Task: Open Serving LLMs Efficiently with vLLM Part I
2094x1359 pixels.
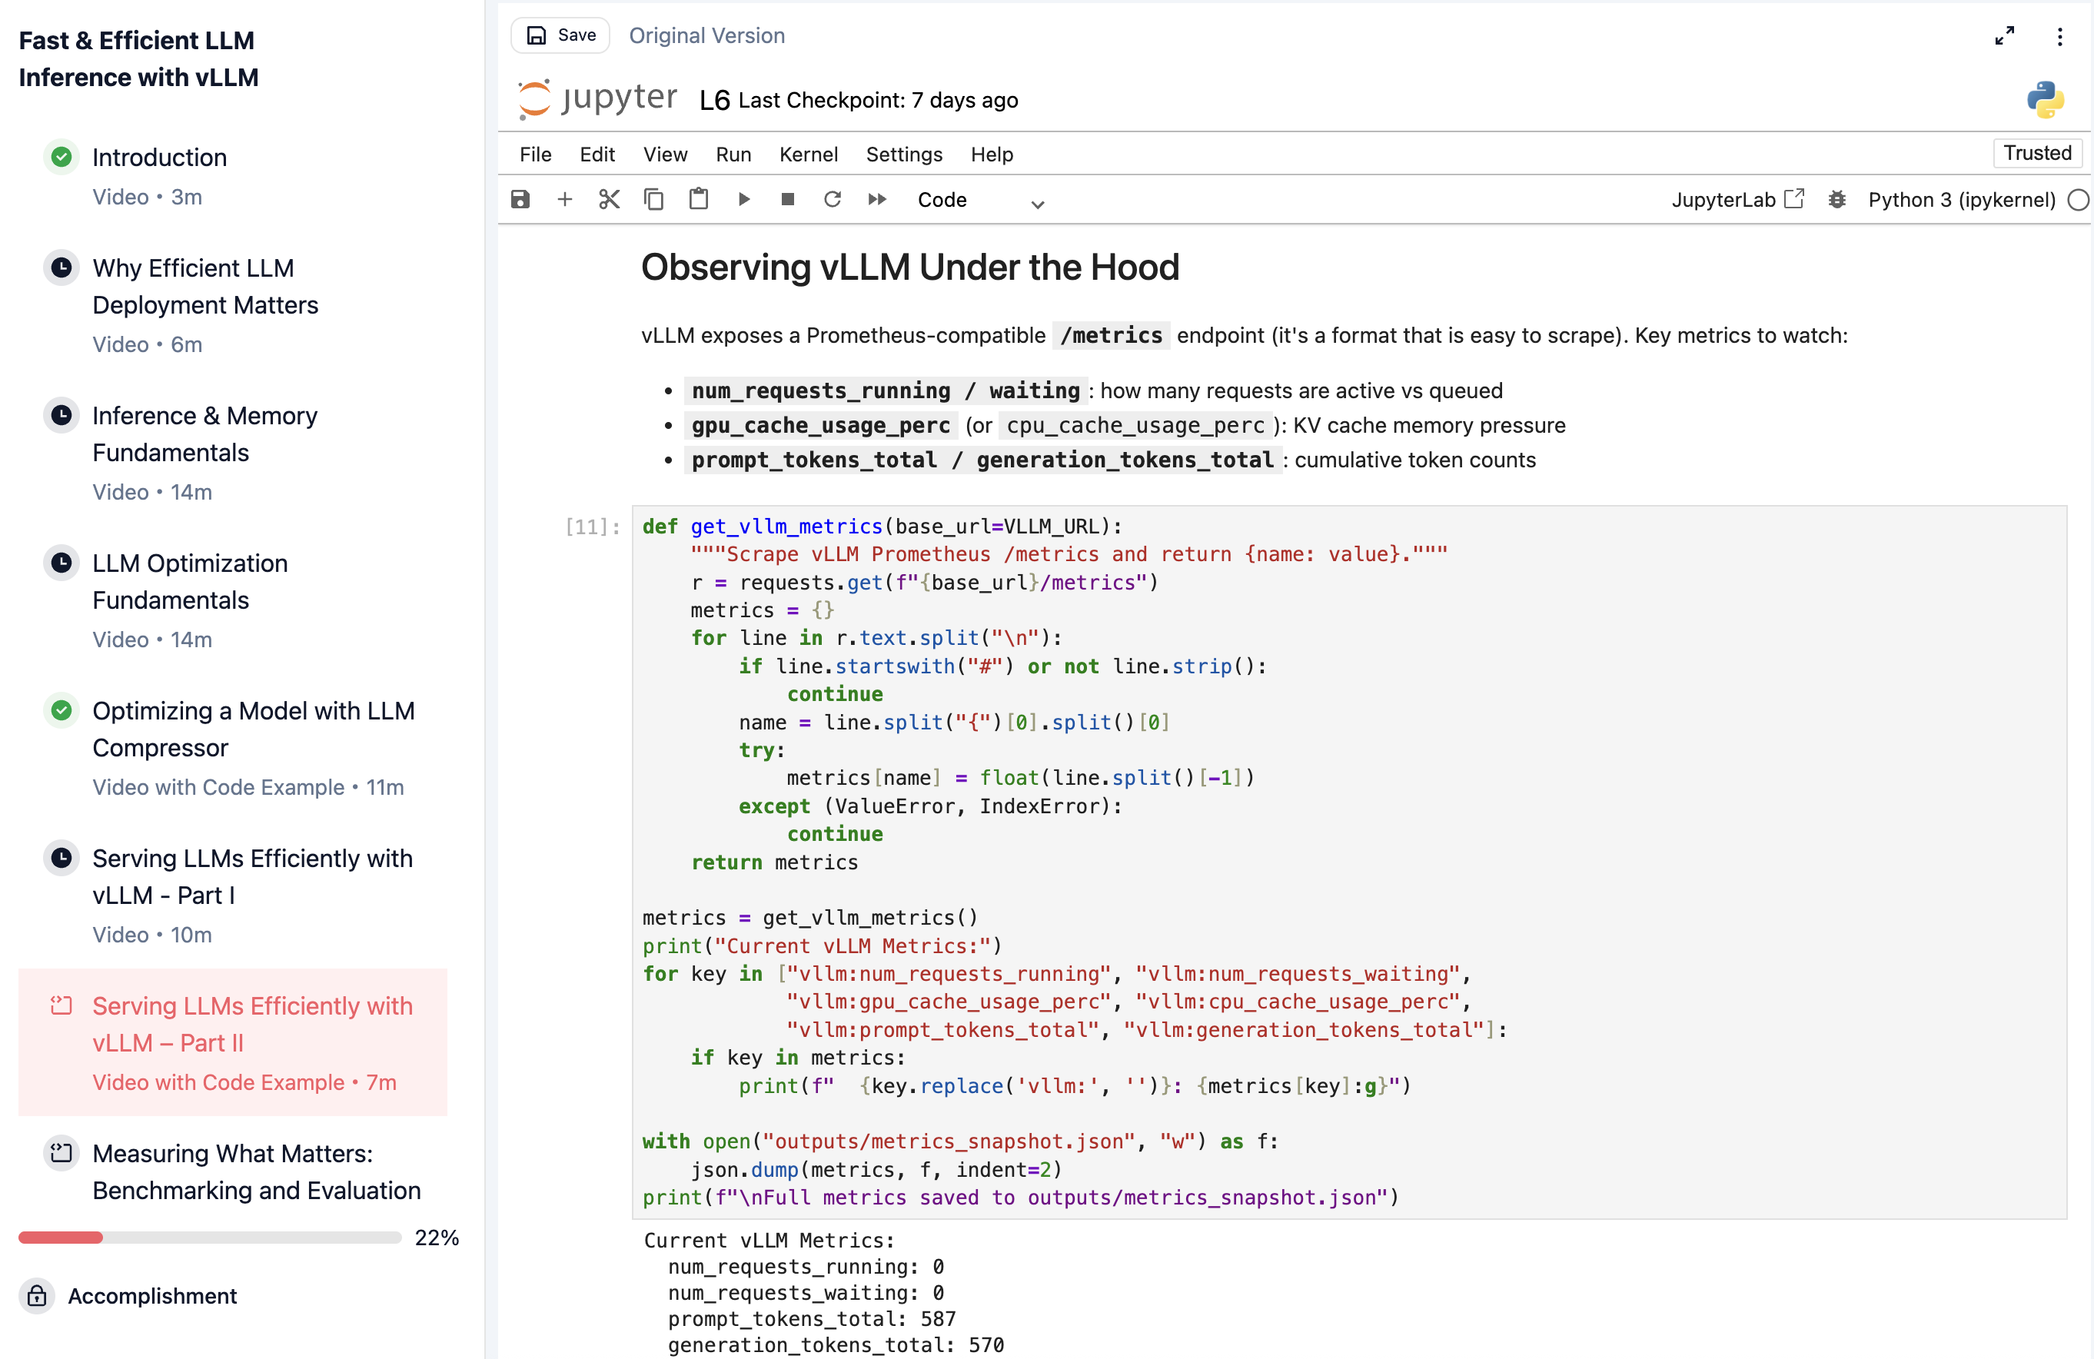Action: pos(252,877)
